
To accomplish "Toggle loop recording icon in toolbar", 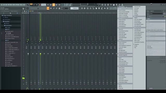I will coord(59,5).
